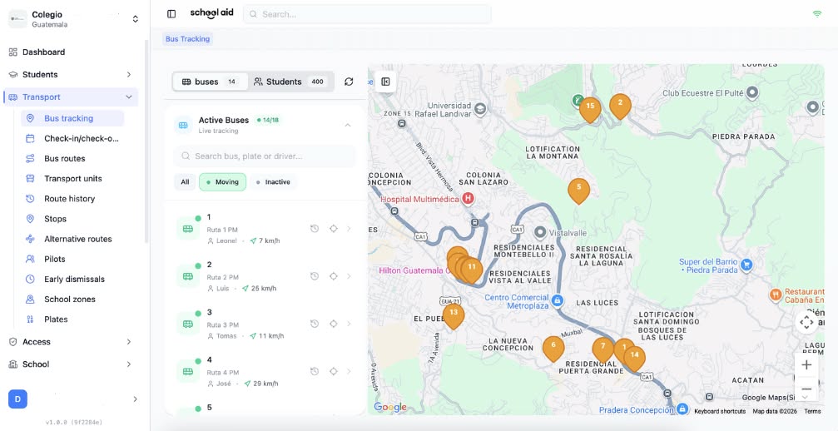Click the wifi connection status icon
This screenshot has width=838, height=431.
(x=816, y=14)
